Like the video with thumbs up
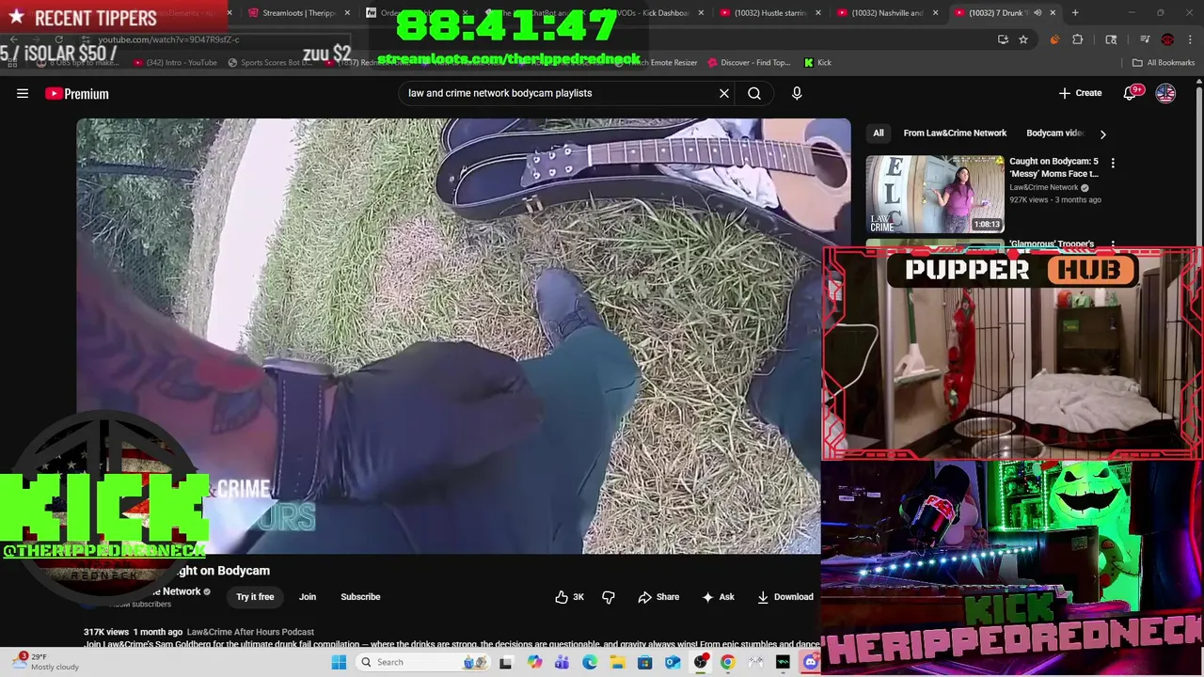 569,597
